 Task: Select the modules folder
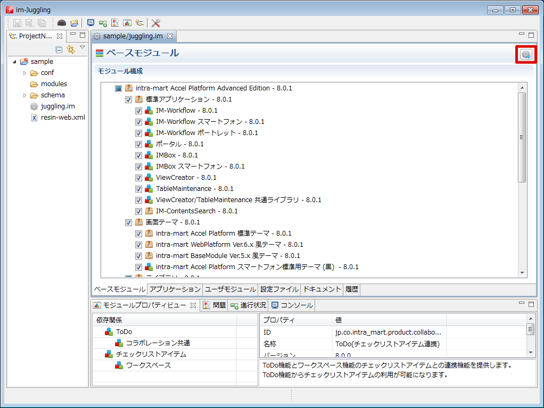tap(54, 84)
